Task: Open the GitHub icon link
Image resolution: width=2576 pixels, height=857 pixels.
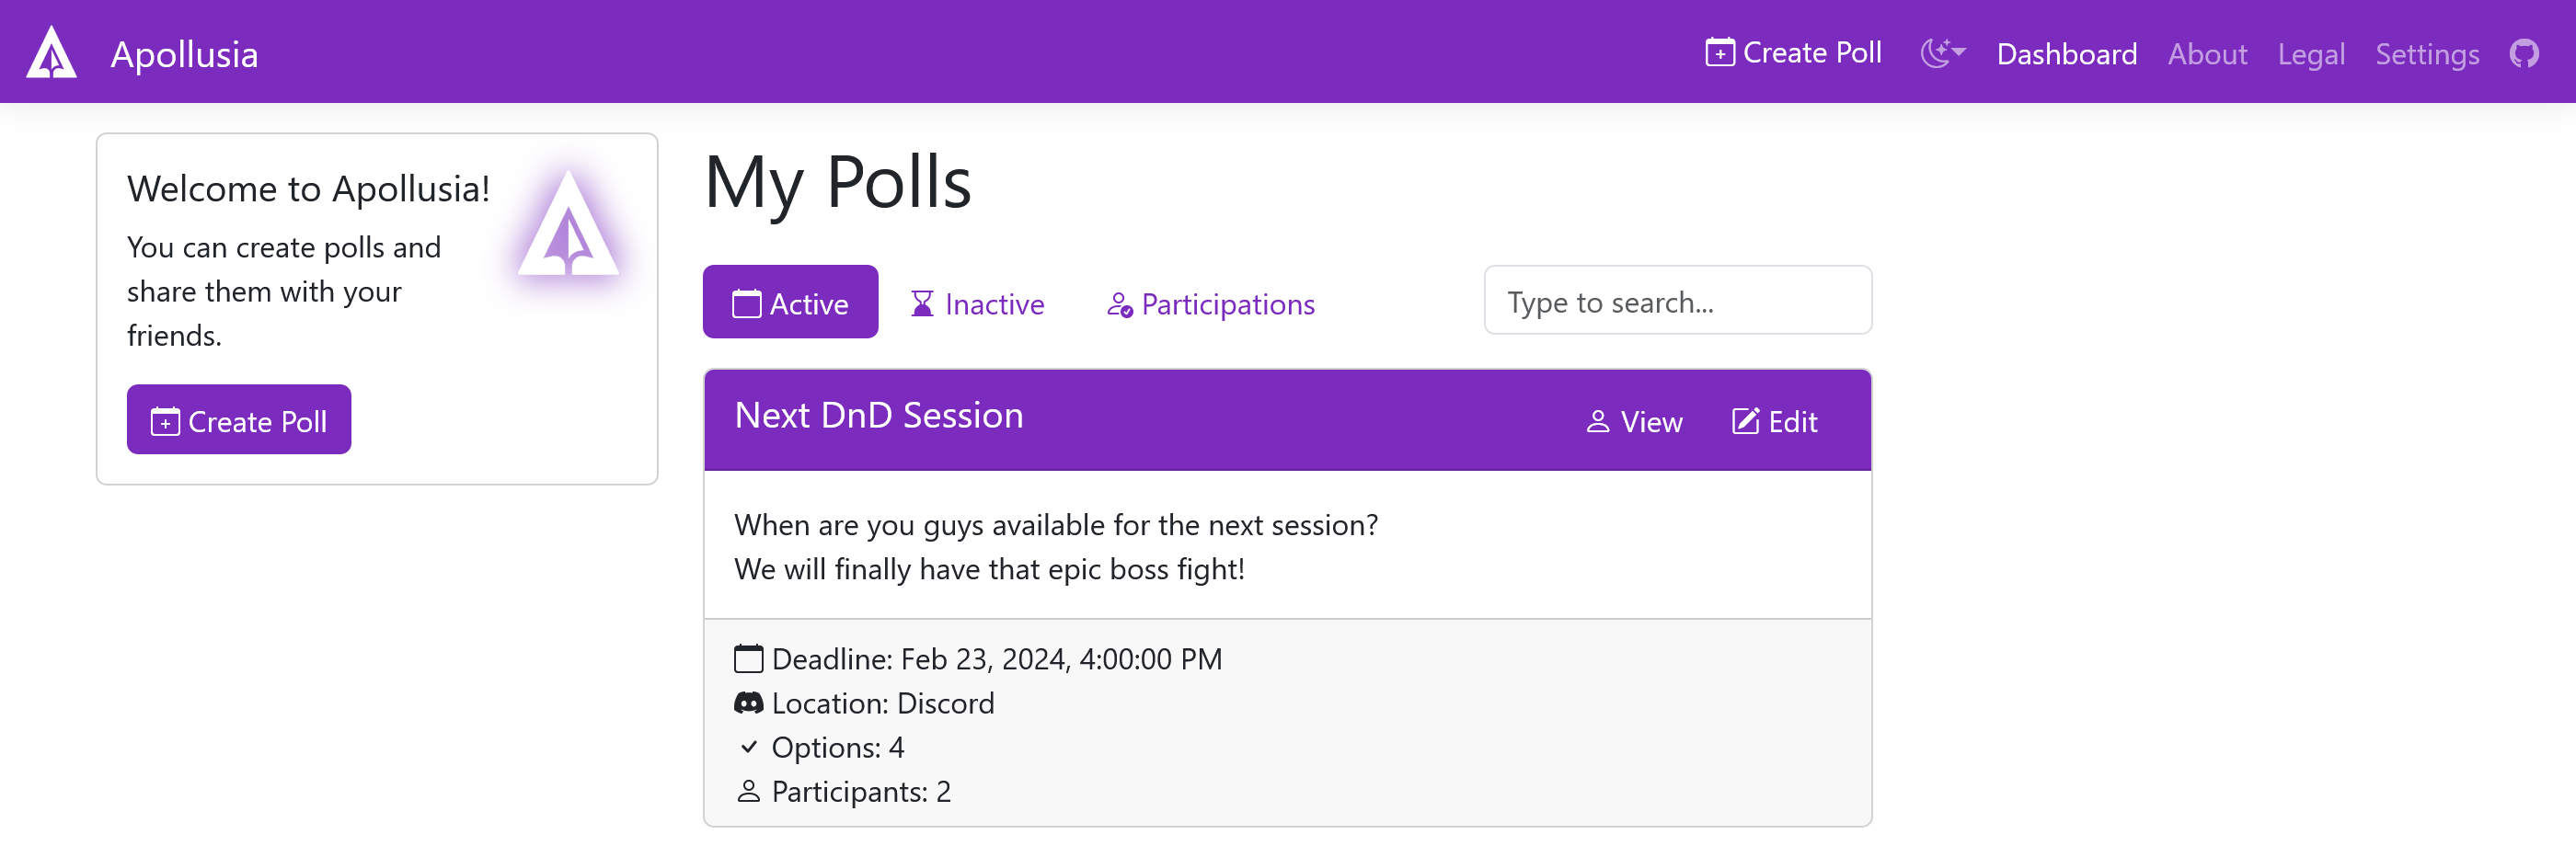Action: 2523,53
